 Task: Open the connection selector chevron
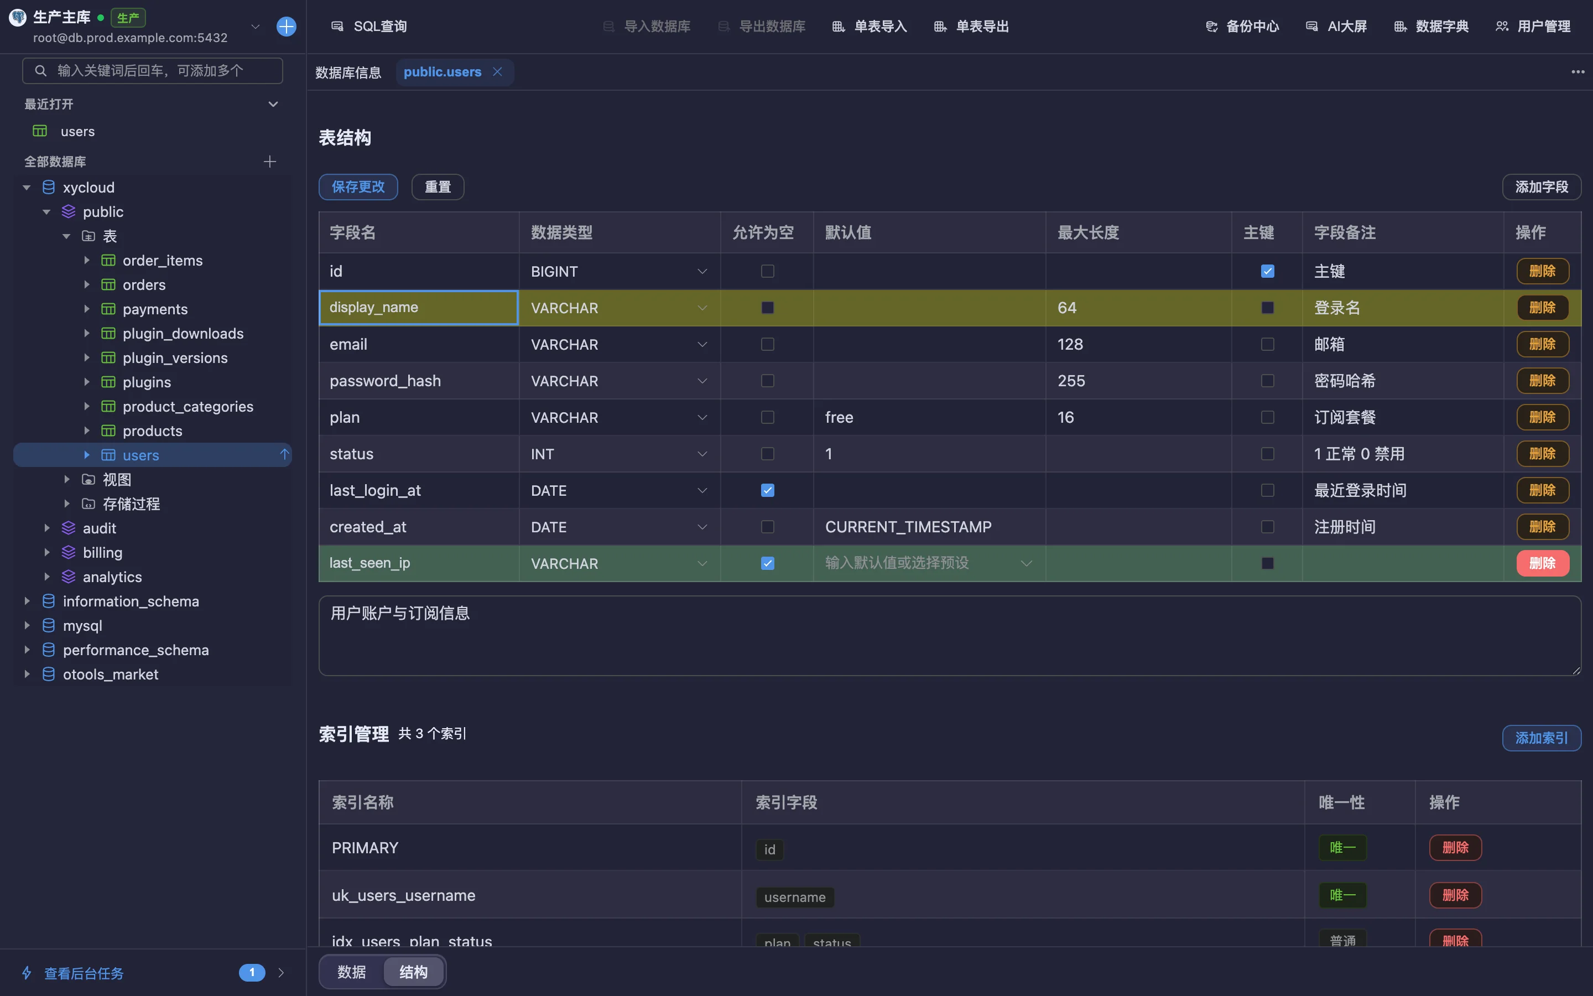tap(256, 27)
